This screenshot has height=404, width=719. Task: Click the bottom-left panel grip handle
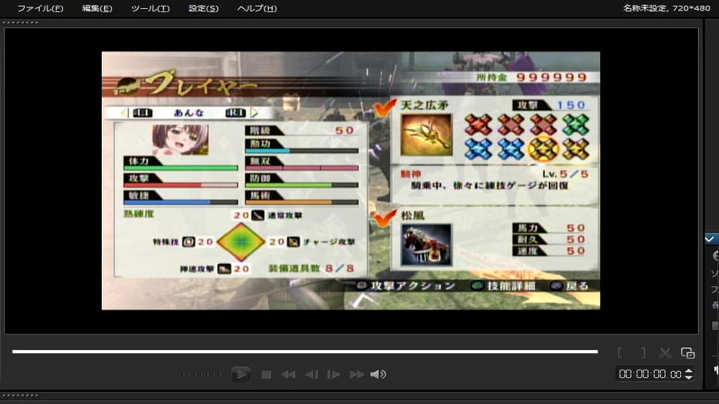click(21, 395)
